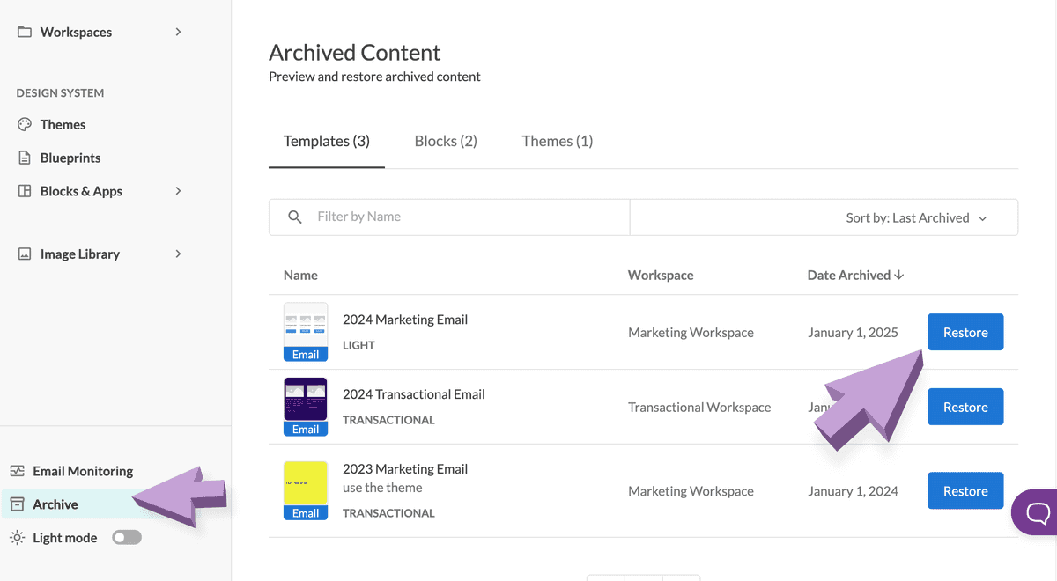
Task: Open Themes via the palette icon
Action: tap(25, 124)
